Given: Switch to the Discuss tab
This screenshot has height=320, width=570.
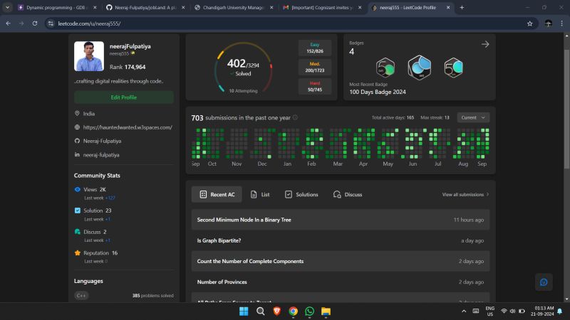Looking at the screenshot, I should [348, 194].
